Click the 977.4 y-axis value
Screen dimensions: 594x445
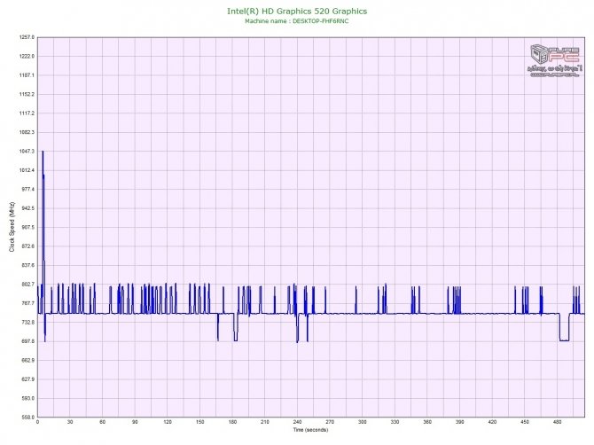click(x=28, y=190)
